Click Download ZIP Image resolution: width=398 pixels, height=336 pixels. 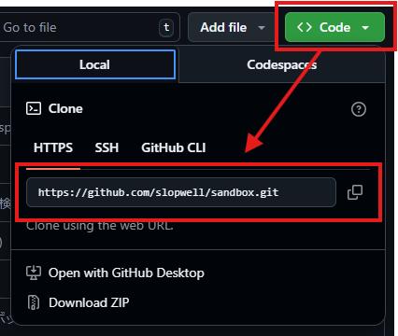[89, 302]
